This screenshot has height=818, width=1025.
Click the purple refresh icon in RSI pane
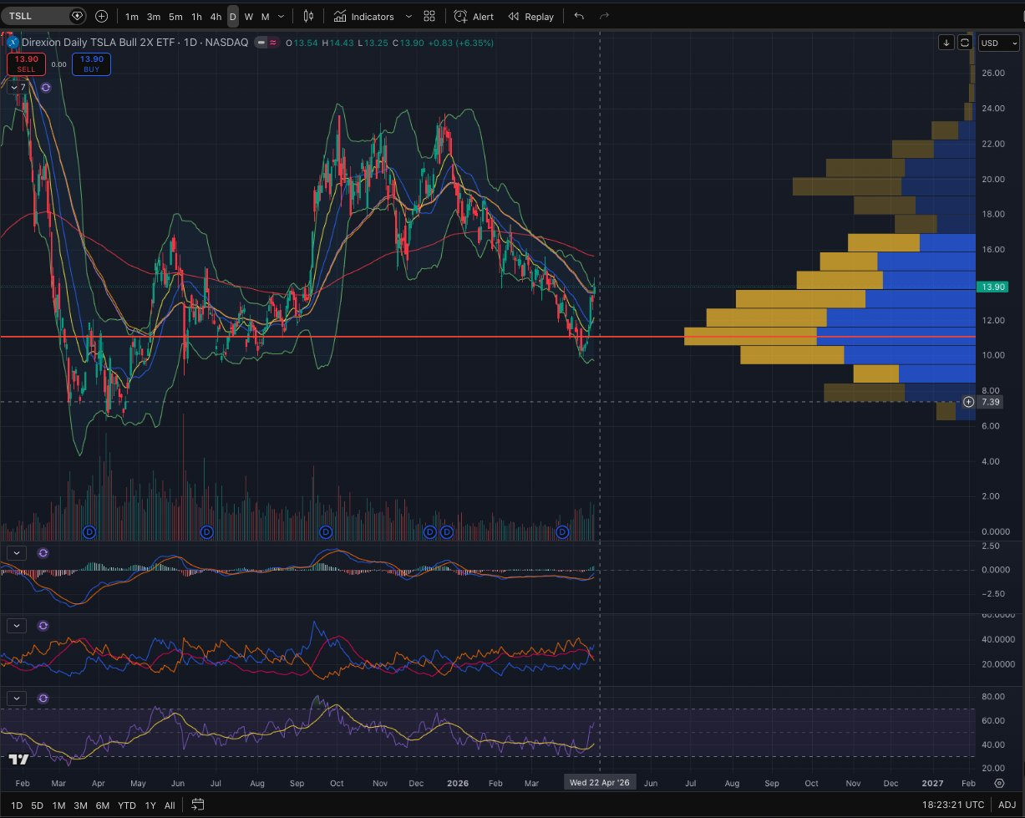(43, 698)
